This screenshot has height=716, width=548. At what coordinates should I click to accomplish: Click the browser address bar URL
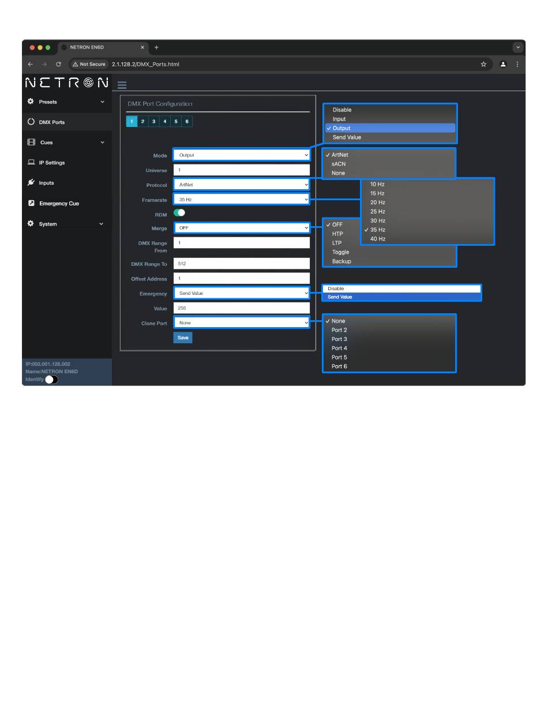[145, 64]
